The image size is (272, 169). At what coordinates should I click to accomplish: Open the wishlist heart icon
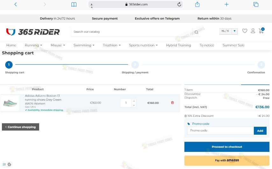tap(245, 31)
